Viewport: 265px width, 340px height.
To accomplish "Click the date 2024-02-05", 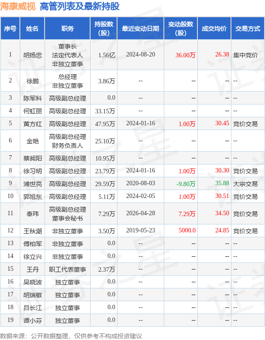I will pyautogui.click(x=140, y=196).
